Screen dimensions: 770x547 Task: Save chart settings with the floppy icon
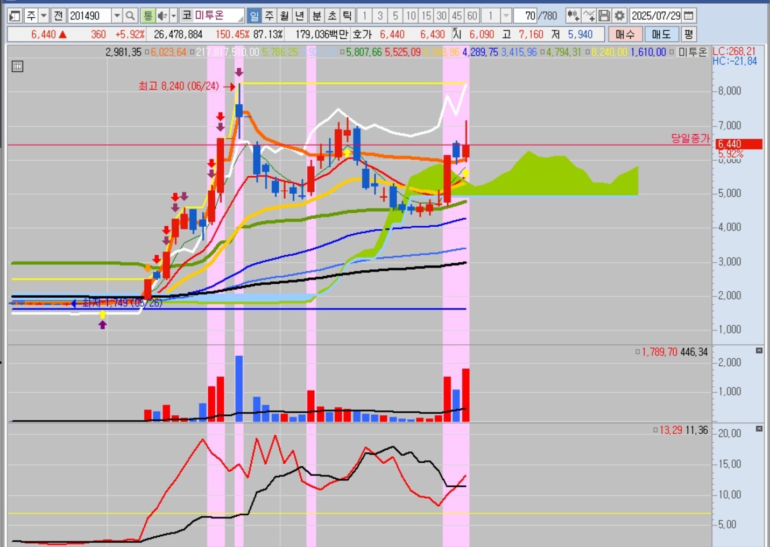(x=604, y=16)
